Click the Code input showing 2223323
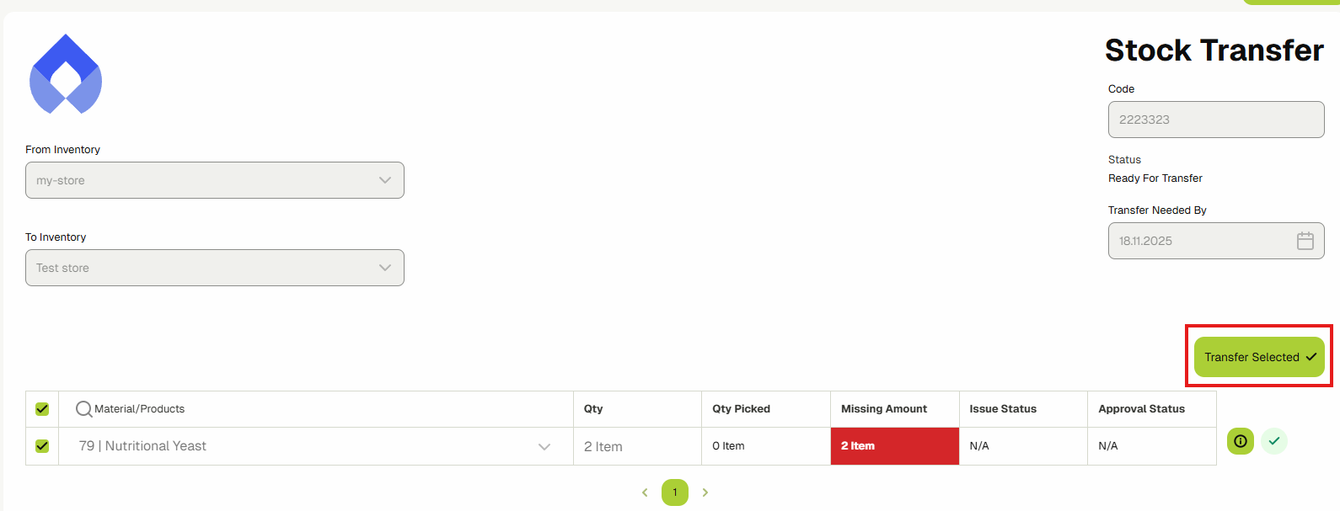The width and height of the screenshot is (1340, 511). (x=1215, y=119)
